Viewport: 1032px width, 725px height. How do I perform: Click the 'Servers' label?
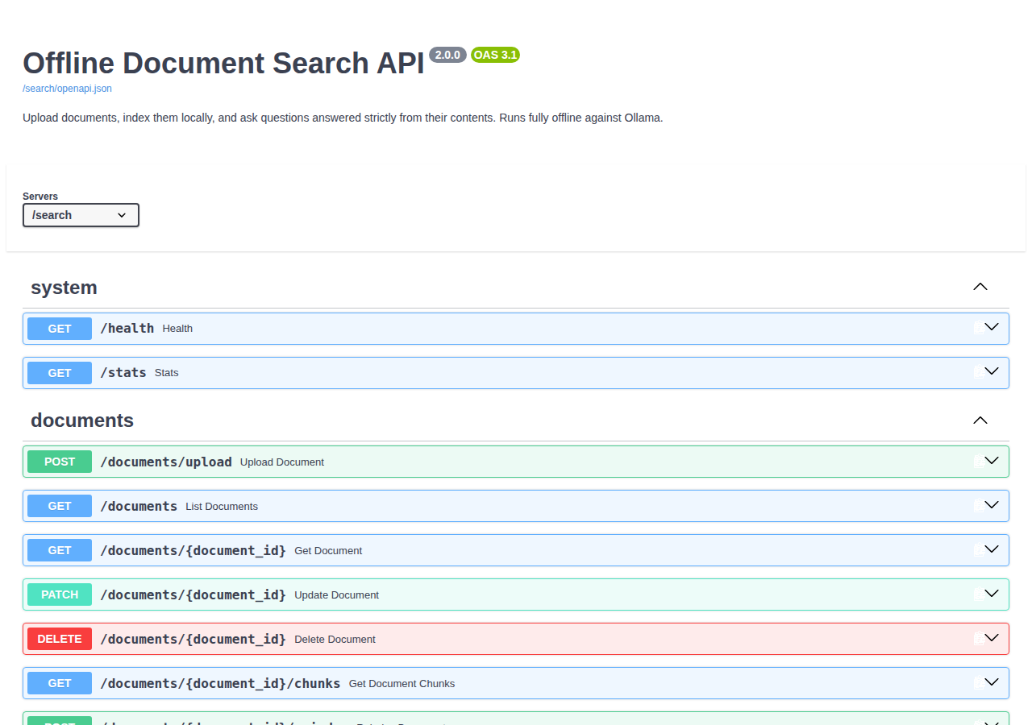[x=40, y=197]
